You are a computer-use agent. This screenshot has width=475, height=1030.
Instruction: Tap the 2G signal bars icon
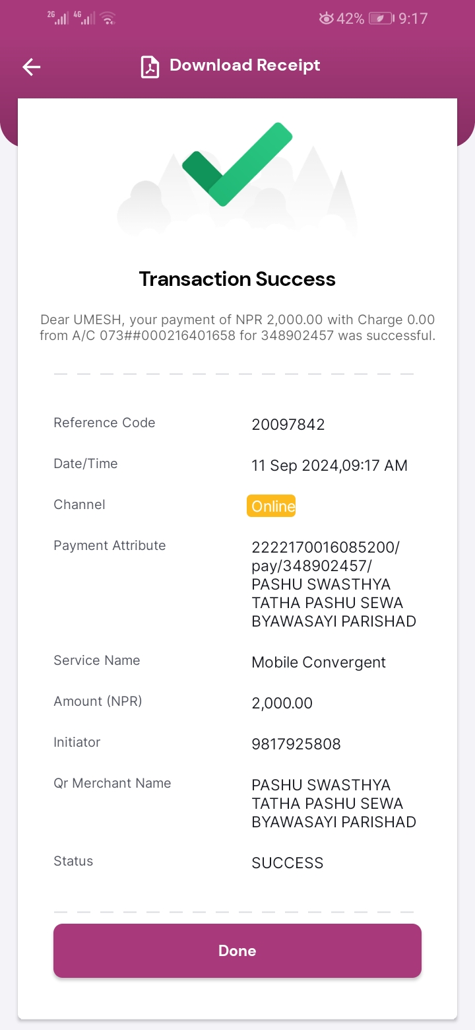point(59,18)
